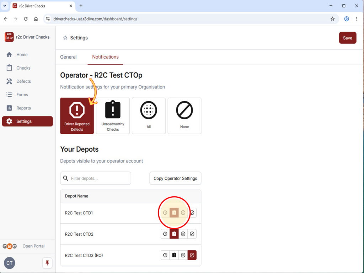Set R2C Test CTD2 to driver reported defects

click(165, 234)
